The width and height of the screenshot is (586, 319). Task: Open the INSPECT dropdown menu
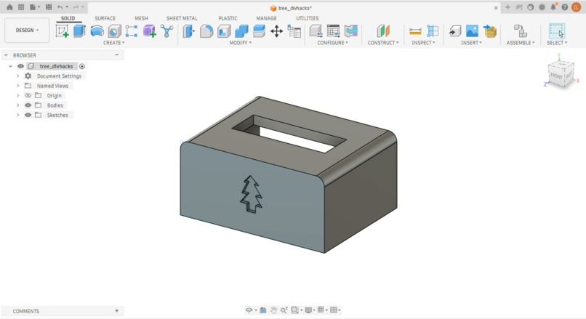[x=423, y=43]
